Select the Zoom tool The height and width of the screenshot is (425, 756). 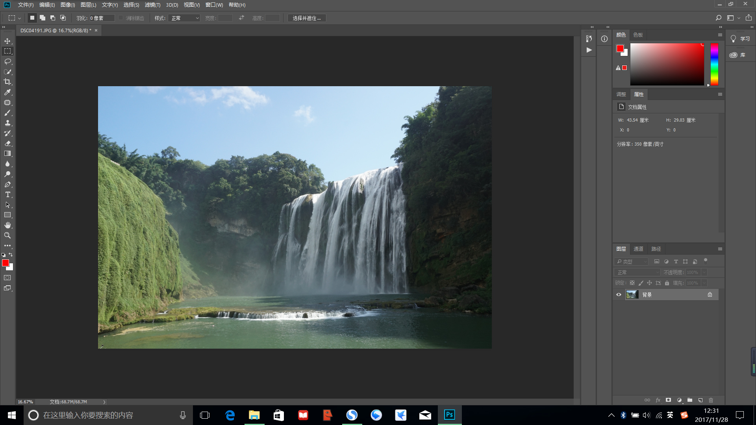tap(7, 236)
